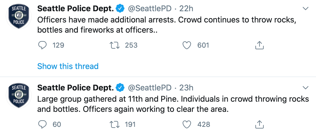
Task: Click the Show this thread link
Action: point(68,66)
